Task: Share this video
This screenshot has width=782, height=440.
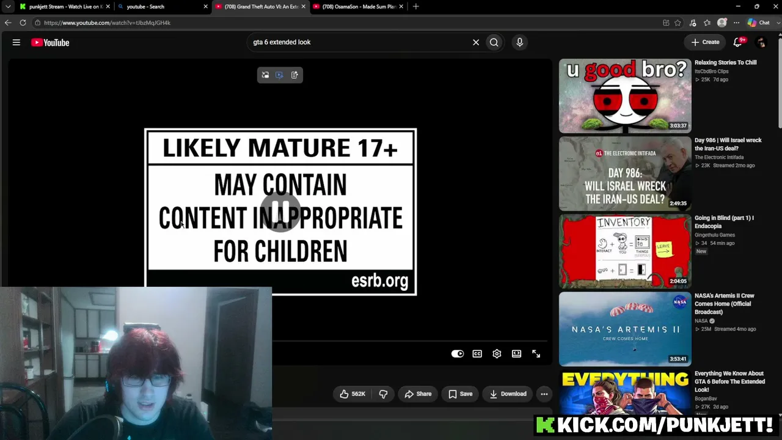Action: pos(418,394)
